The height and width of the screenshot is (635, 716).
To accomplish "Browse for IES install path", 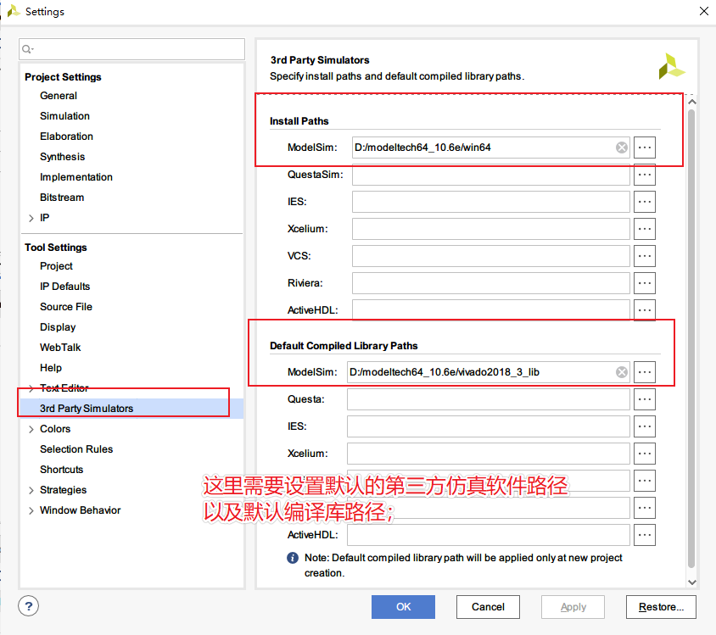I will pyautogui.click(x=644, y=202).
